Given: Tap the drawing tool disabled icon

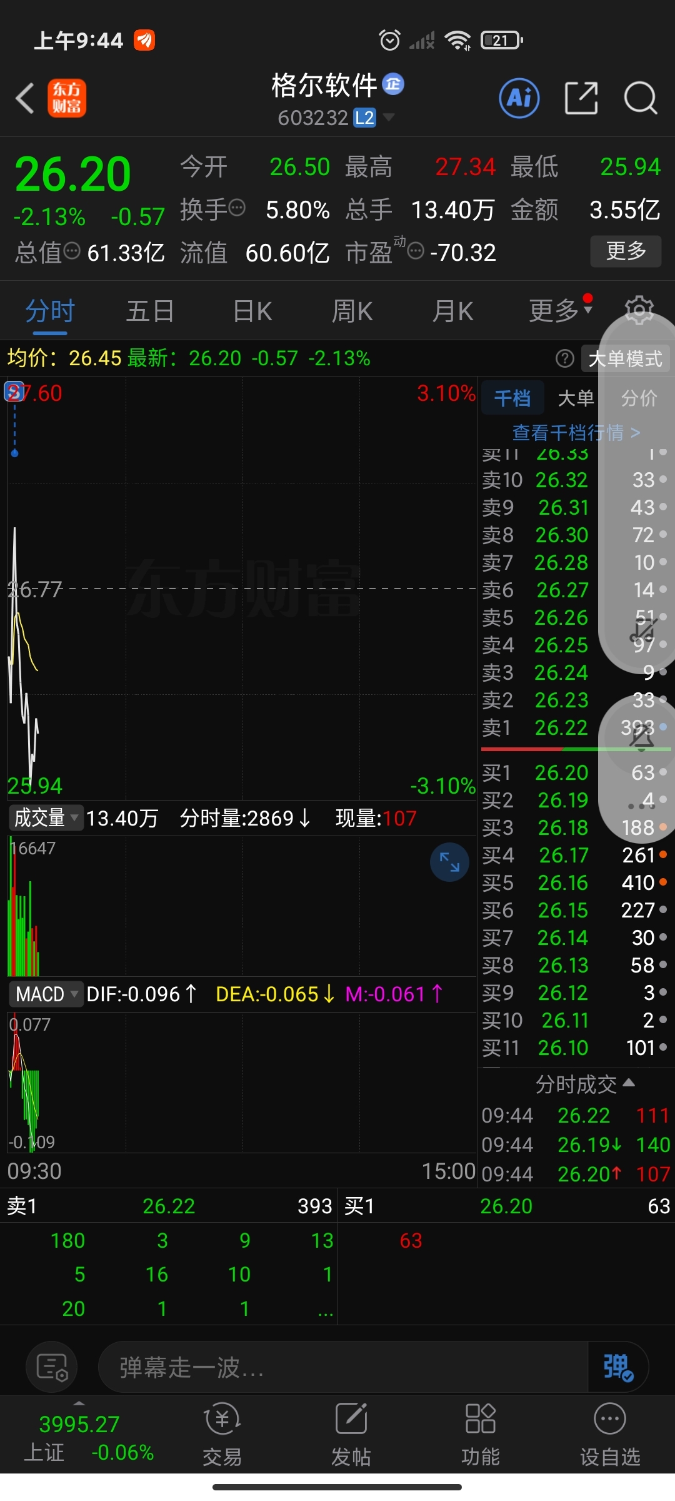Looking at the screenshot, I should 643,630.
